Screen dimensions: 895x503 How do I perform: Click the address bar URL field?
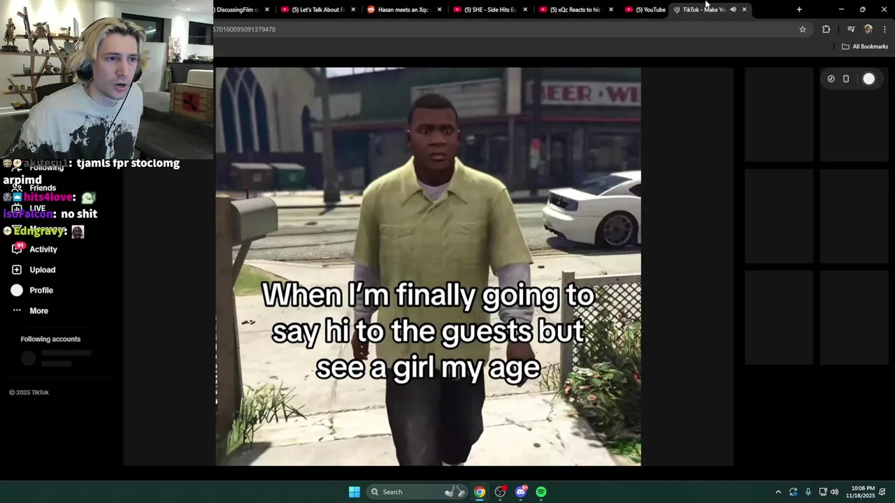503,29
